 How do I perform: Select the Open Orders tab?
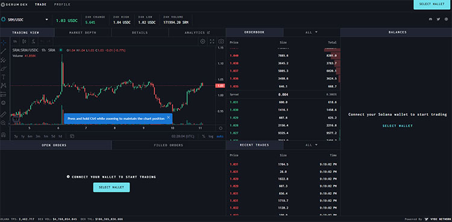tap(55, 145)
